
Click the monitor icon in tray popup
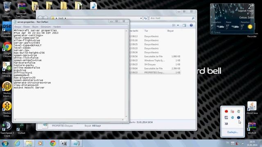coord(226,118)
